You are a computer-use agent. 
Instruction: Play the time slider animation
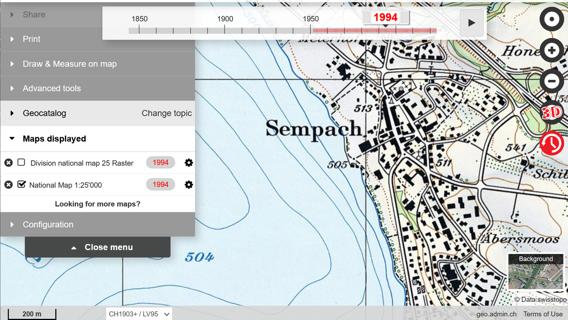coord(471,23)
